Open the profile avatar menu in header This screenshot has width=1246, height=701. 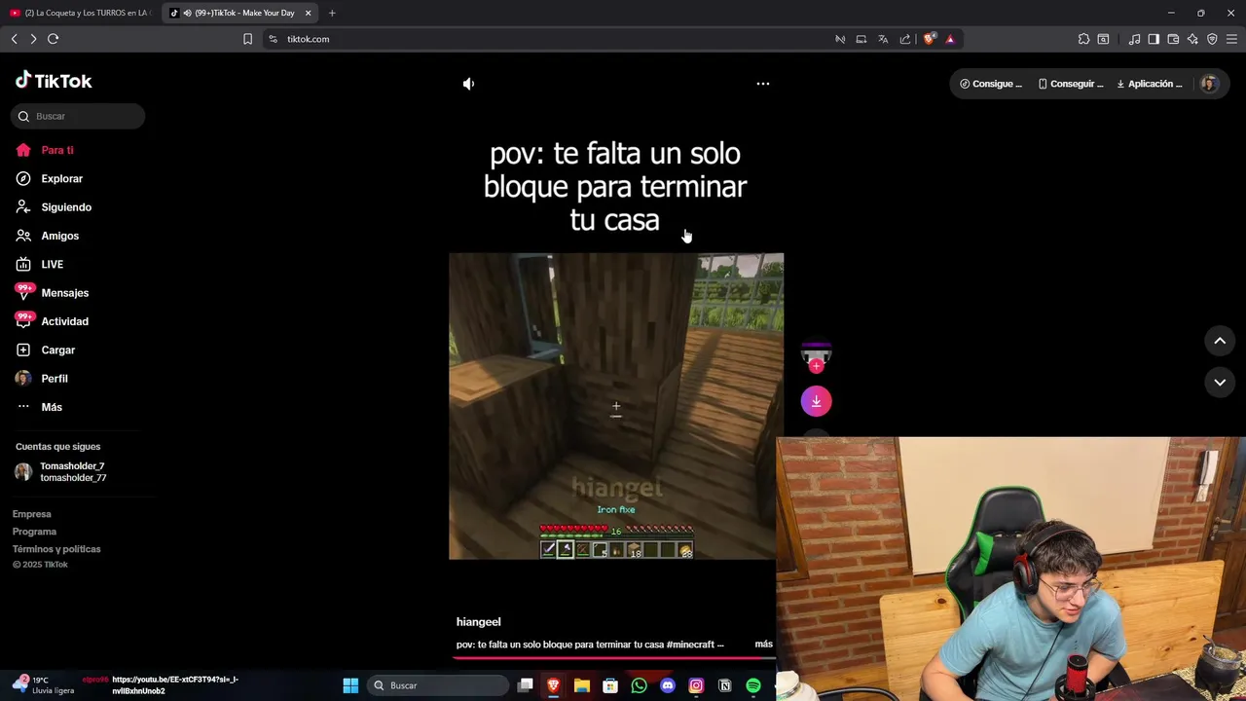[1209, 84]
